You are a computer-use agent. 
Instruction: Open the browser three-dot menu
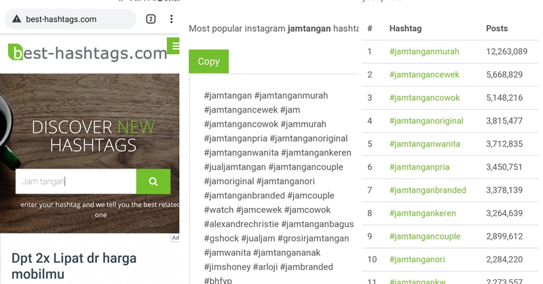coord(172,19)
